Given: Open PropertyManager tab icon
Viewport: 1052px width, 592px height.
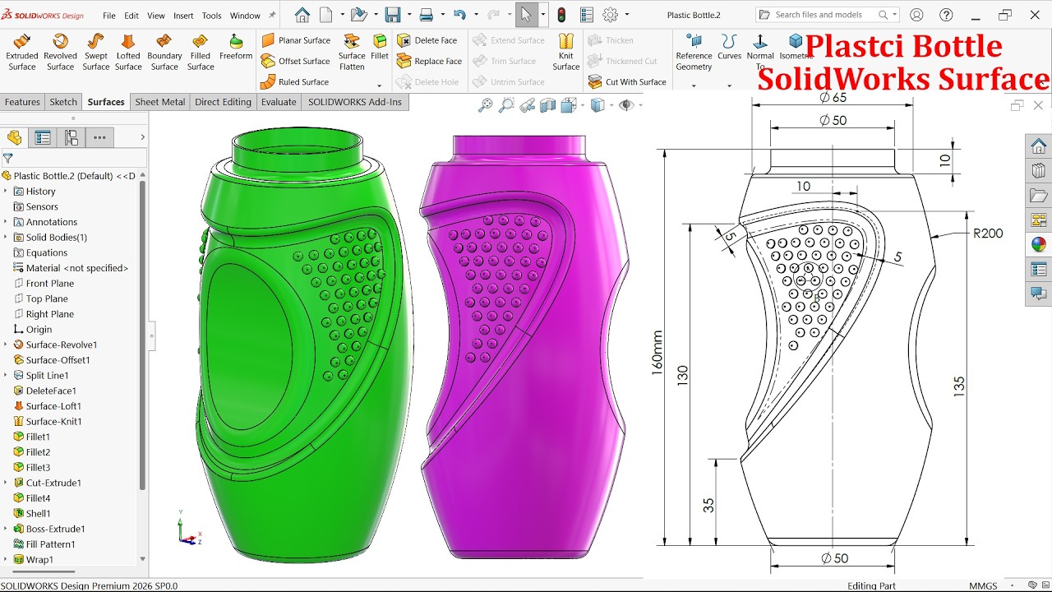Looking at the screenshot, I should tap(43, 137).
